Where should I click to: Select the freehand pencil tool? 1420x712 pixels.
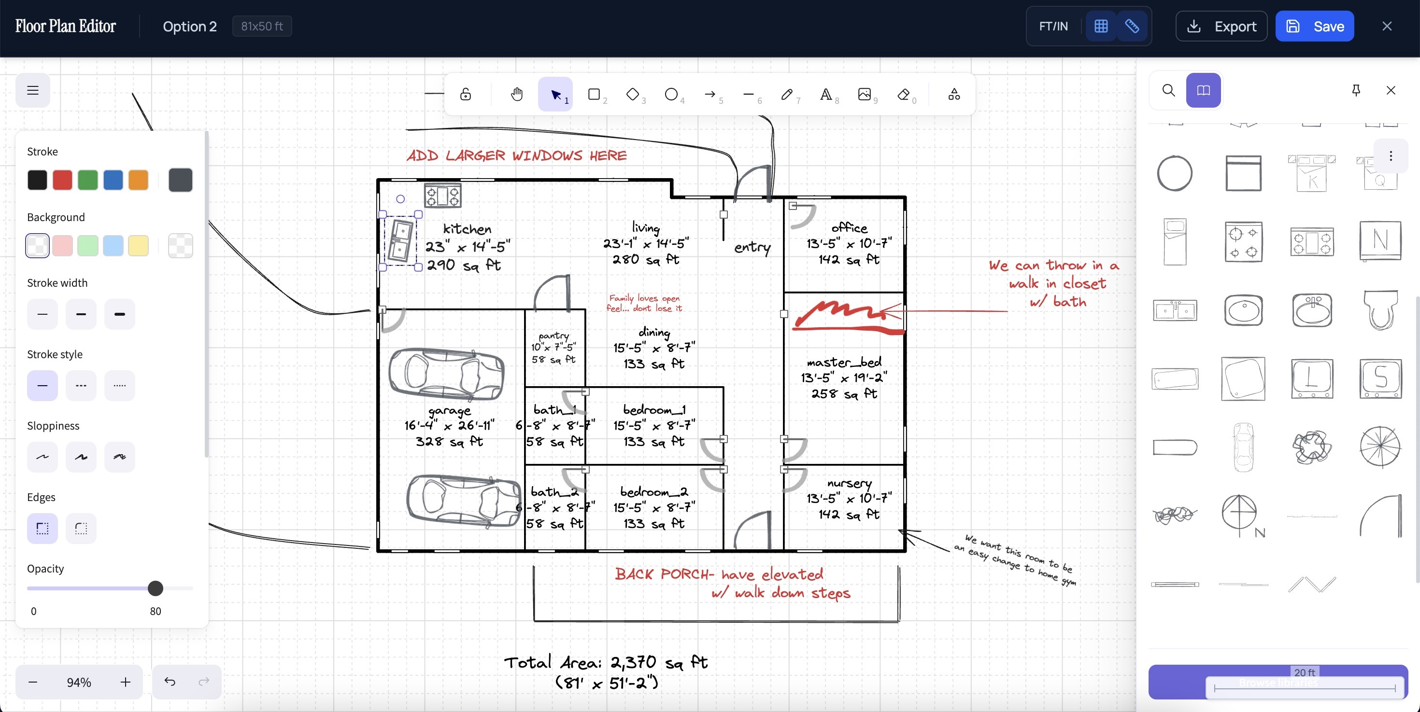pos(787,94)
